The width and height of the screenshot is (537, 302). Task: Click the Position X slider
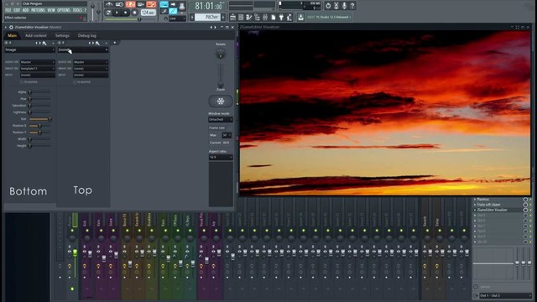[39, 126]
